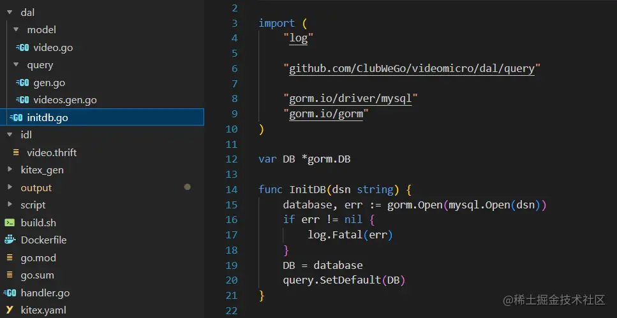Follow the github.com/ClubWeGo/videomicro/dal/query import link
Viewport: 617px width, 318px height.
click(412, 69)
